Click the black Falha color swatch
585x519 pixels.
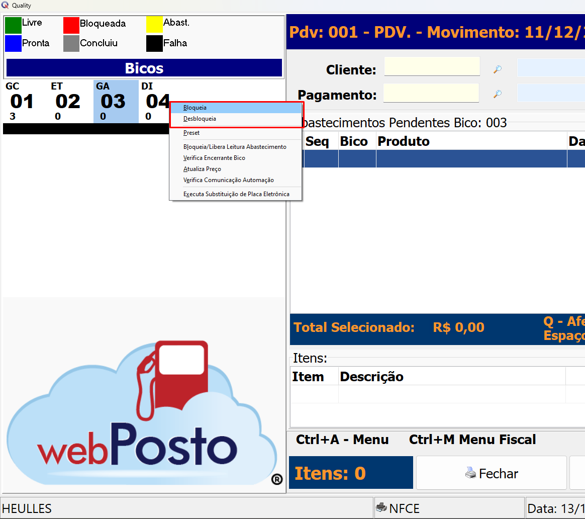(154, 43)
